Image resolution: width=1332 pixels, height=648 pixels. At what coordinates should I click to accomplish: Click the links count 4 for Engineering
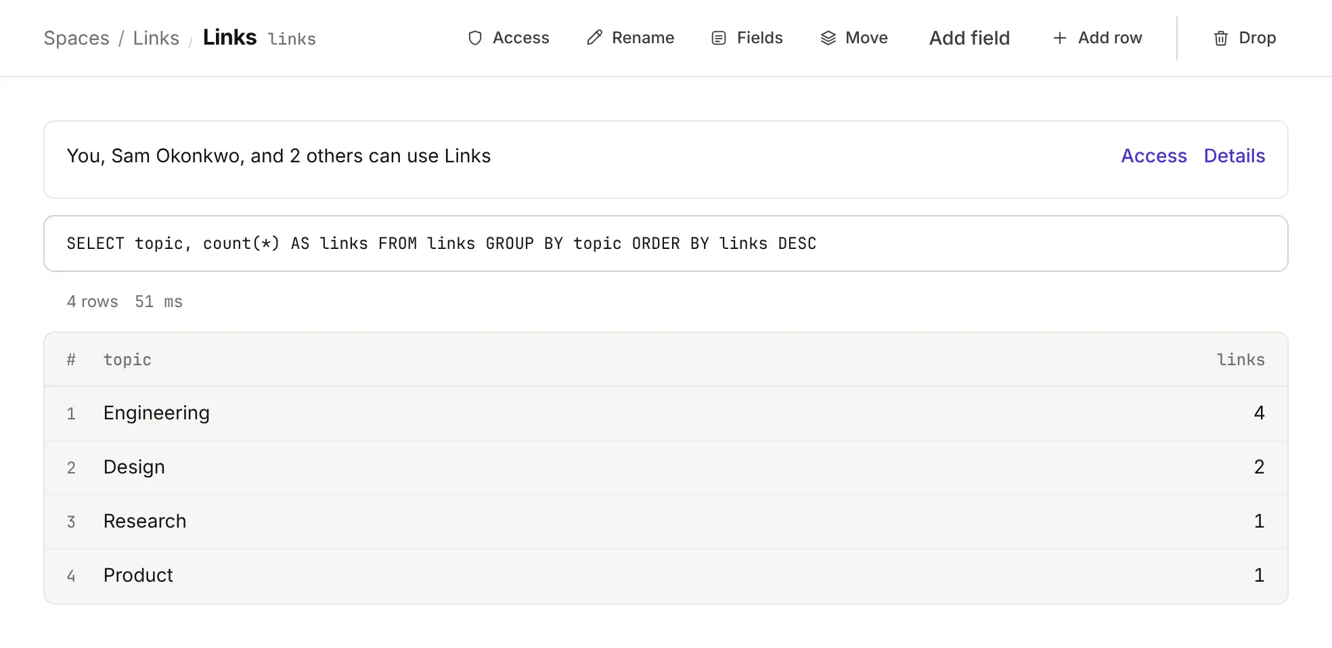(1259, 413)
